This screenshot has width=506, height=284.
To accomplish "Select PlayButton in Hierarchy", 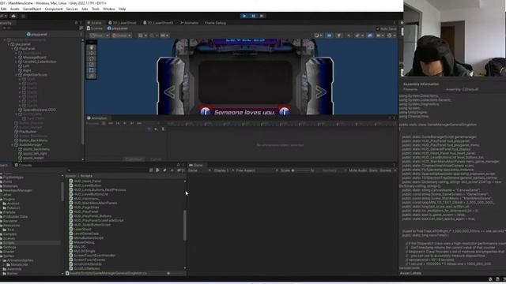I will 28,132.
